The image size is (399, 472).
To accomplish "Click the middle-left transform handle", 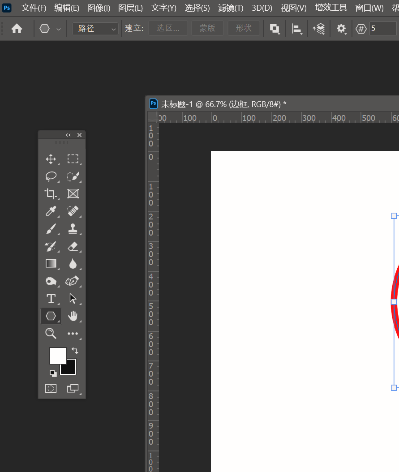I will [x=394, y=301].
